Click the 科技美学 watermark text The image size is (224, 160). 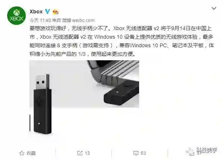point(206,150)
